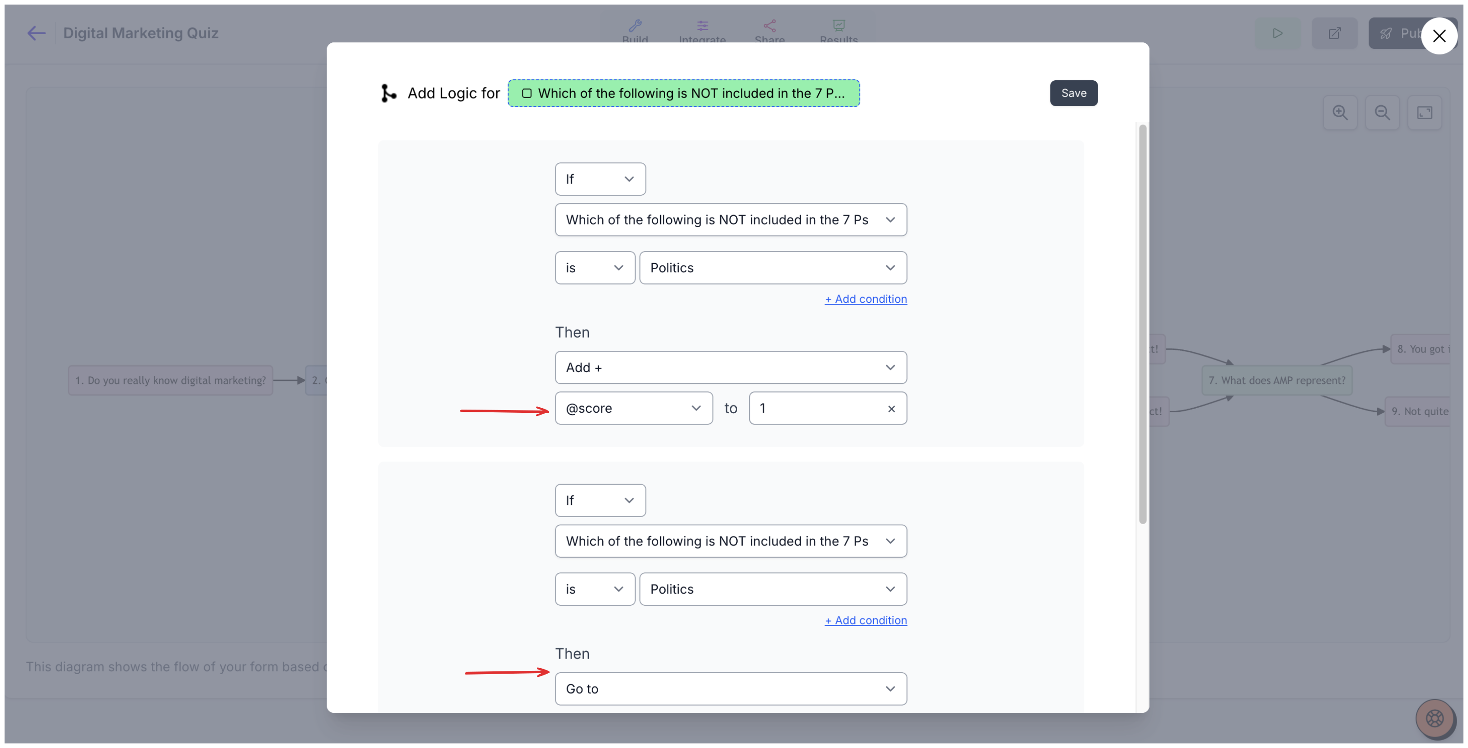Click first '+ Add condition' link
1468x748 pixels.
[x=866, y=299]
